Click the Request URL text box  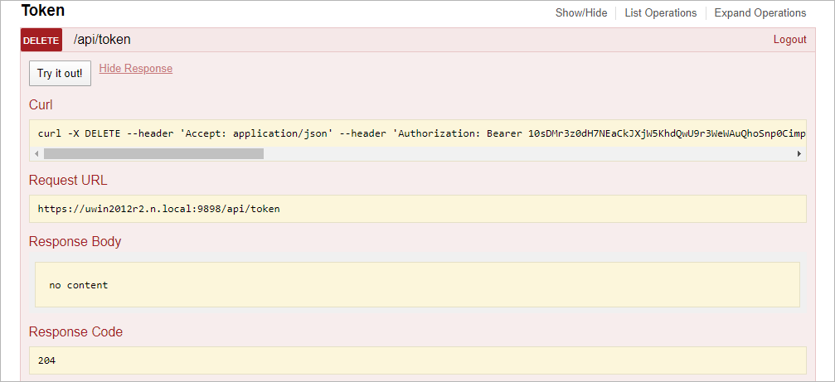pos(418,209)
